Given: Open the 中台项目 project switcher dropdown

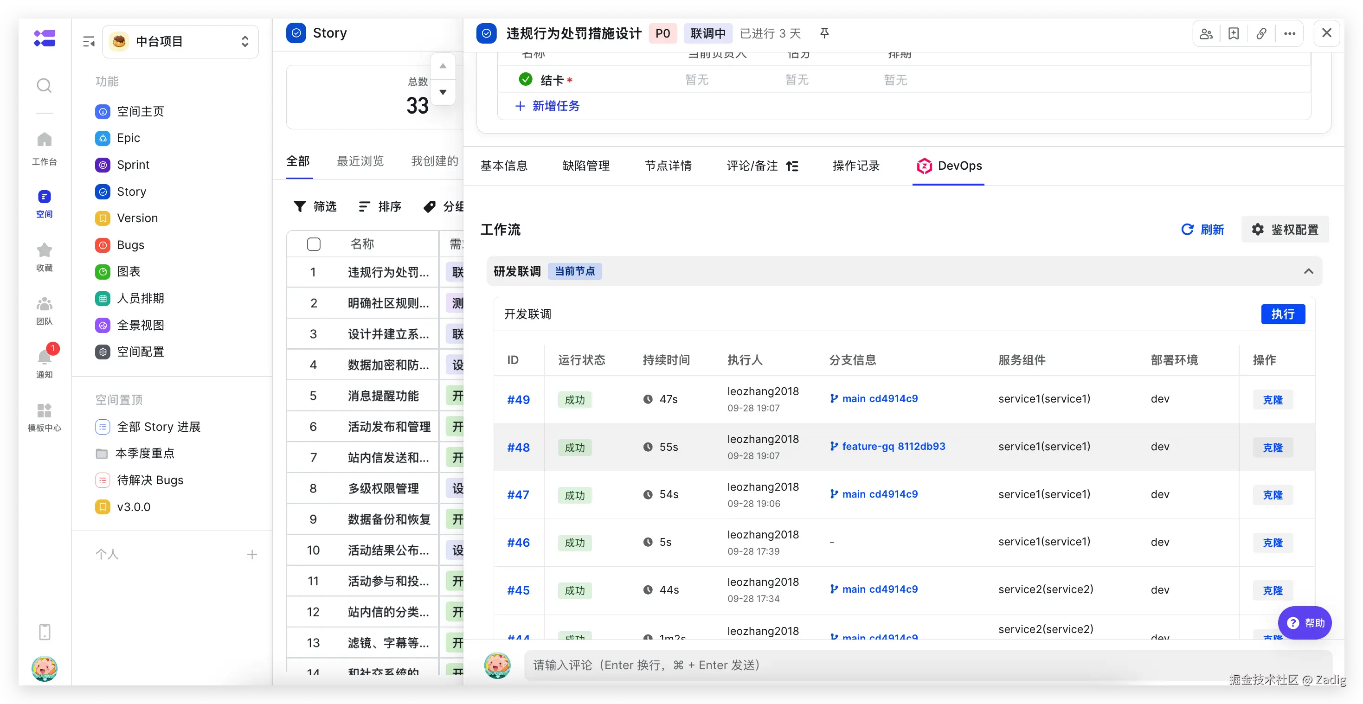Looking at the screenshot, I should [181, 42].
